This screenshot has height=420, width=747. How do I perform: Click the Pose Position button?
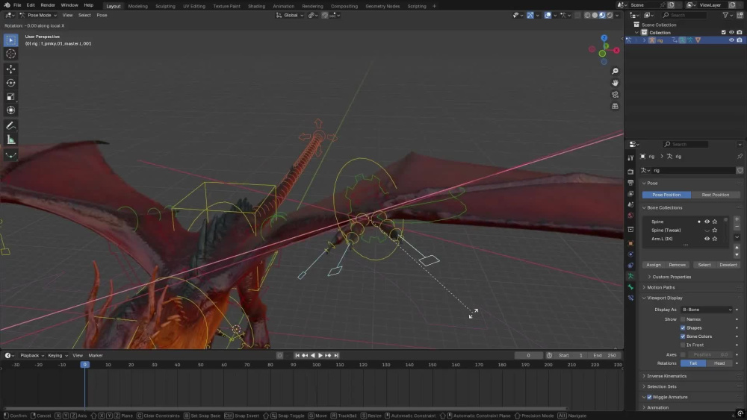pos(666,195)
